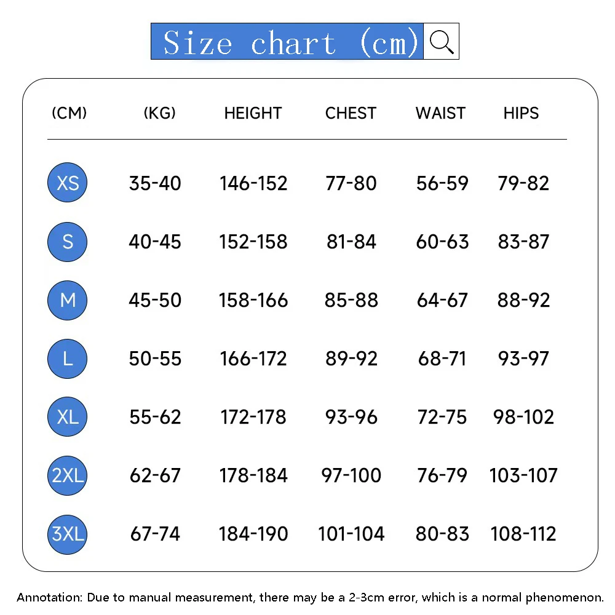Image resolution: width=615 pixels, height=615 pixels.
Task: Select the WAIST column header
Action: (440, 113)
